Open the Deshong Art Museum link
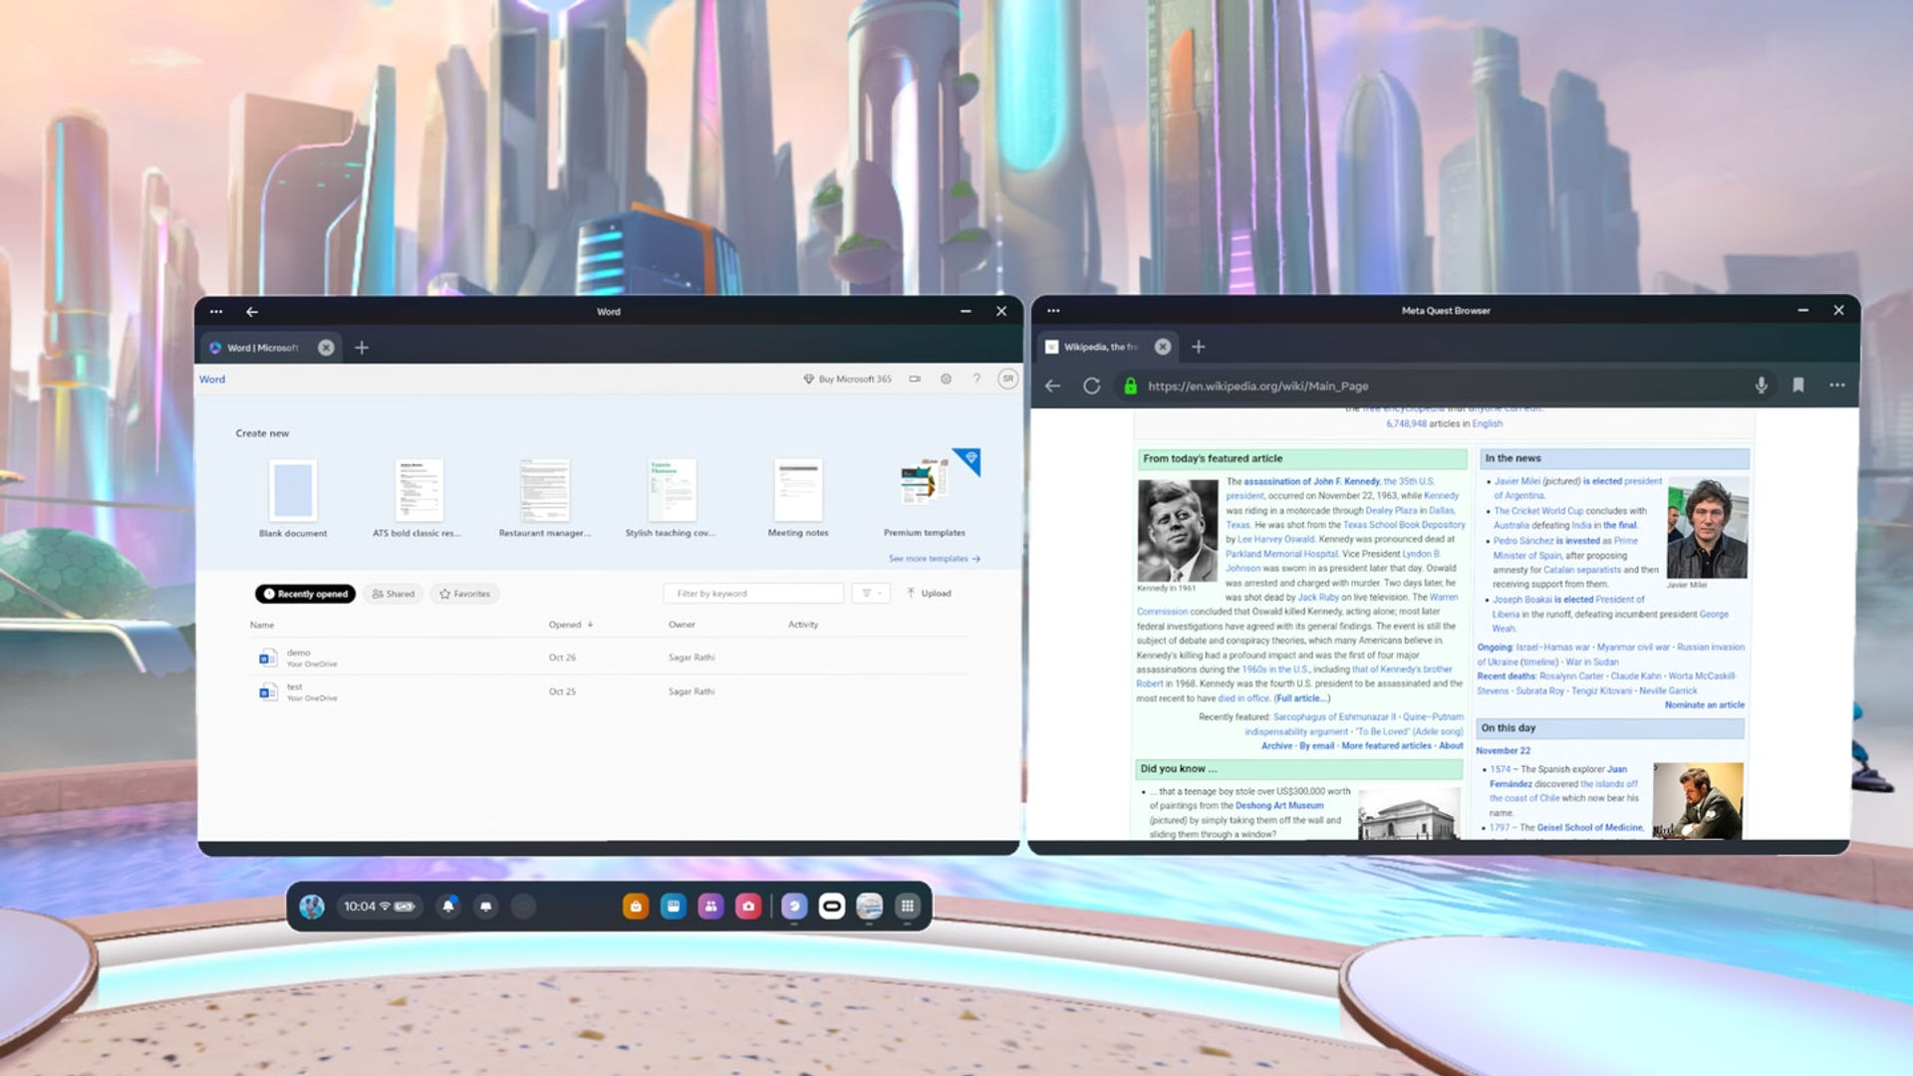 1279,806
